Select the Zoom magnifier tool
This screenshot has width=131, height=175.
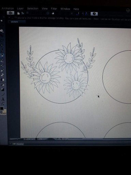tap(2, 31)
